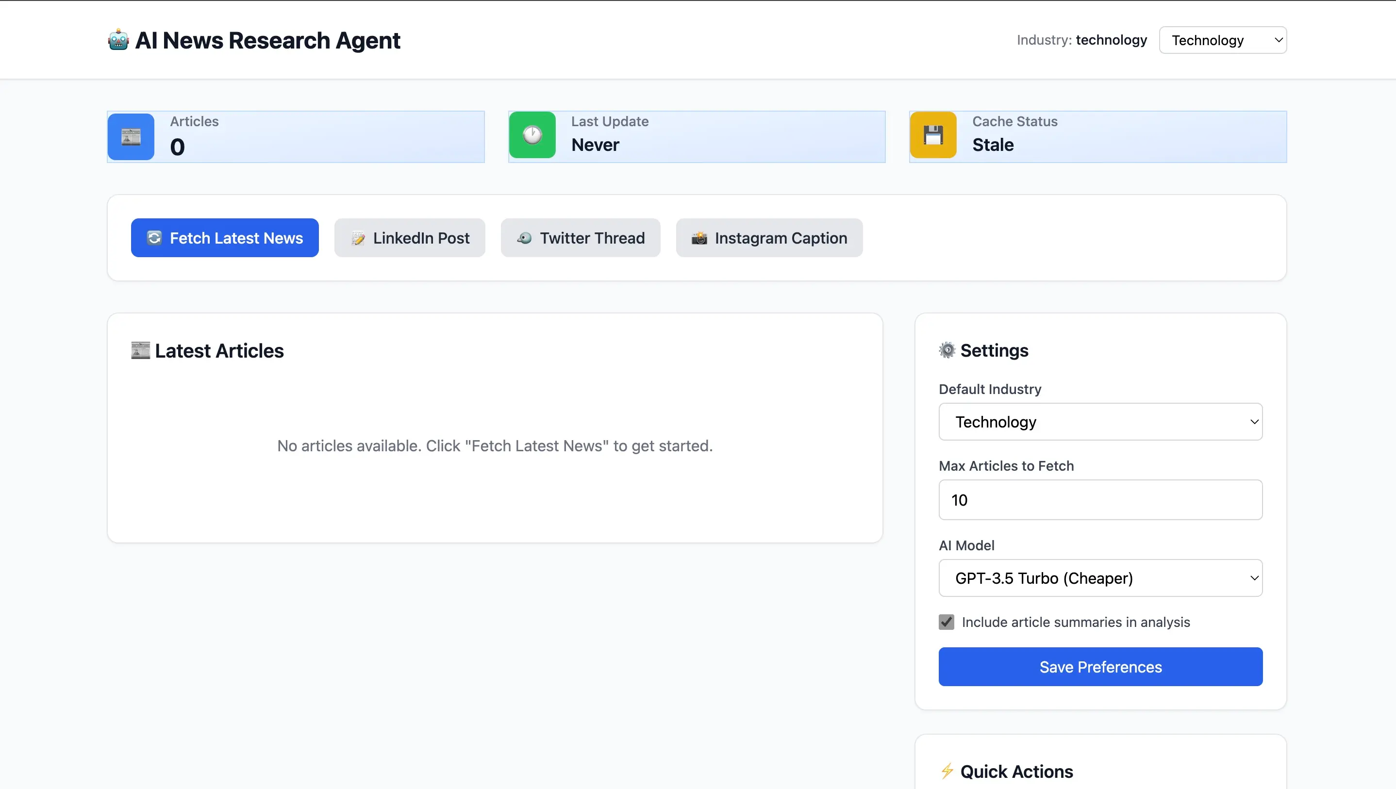
Task: Generate a LinkedIn Post
Action: coord(410,238)
